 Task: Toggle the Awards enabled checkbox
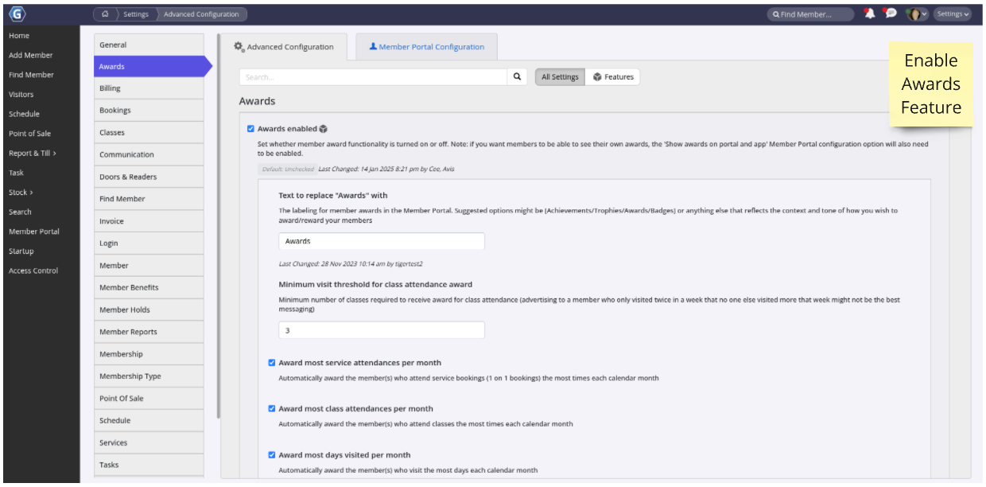pyautogui.click(x=251, y=129)
